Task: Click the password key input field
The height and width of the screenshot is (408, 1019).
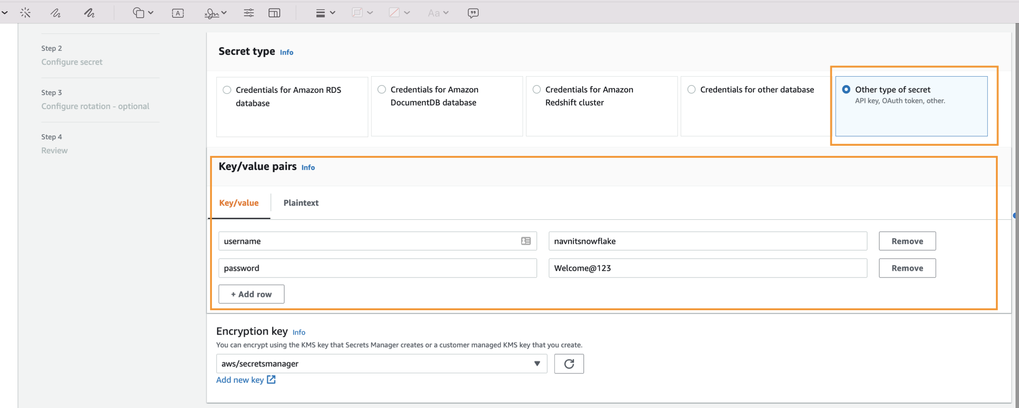Action: point(377,268)
